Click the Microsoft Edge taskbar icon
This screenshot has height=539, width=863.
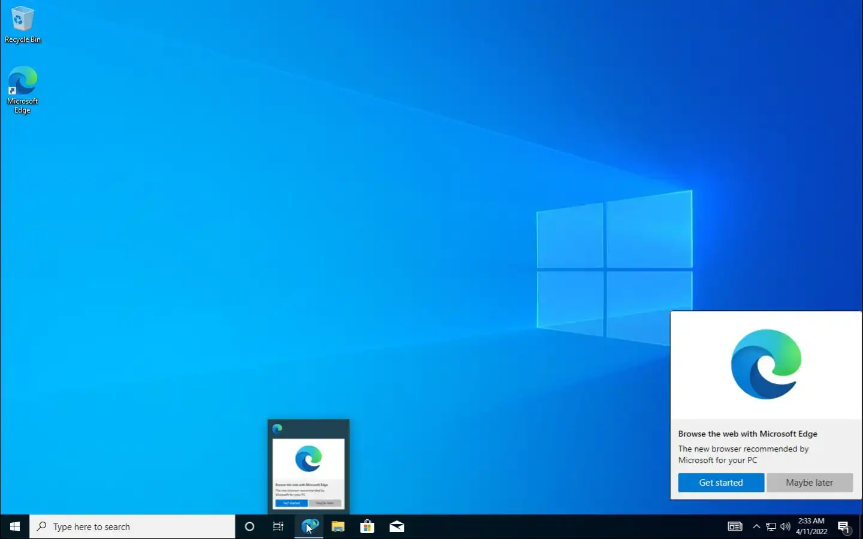tap(309, 526)
